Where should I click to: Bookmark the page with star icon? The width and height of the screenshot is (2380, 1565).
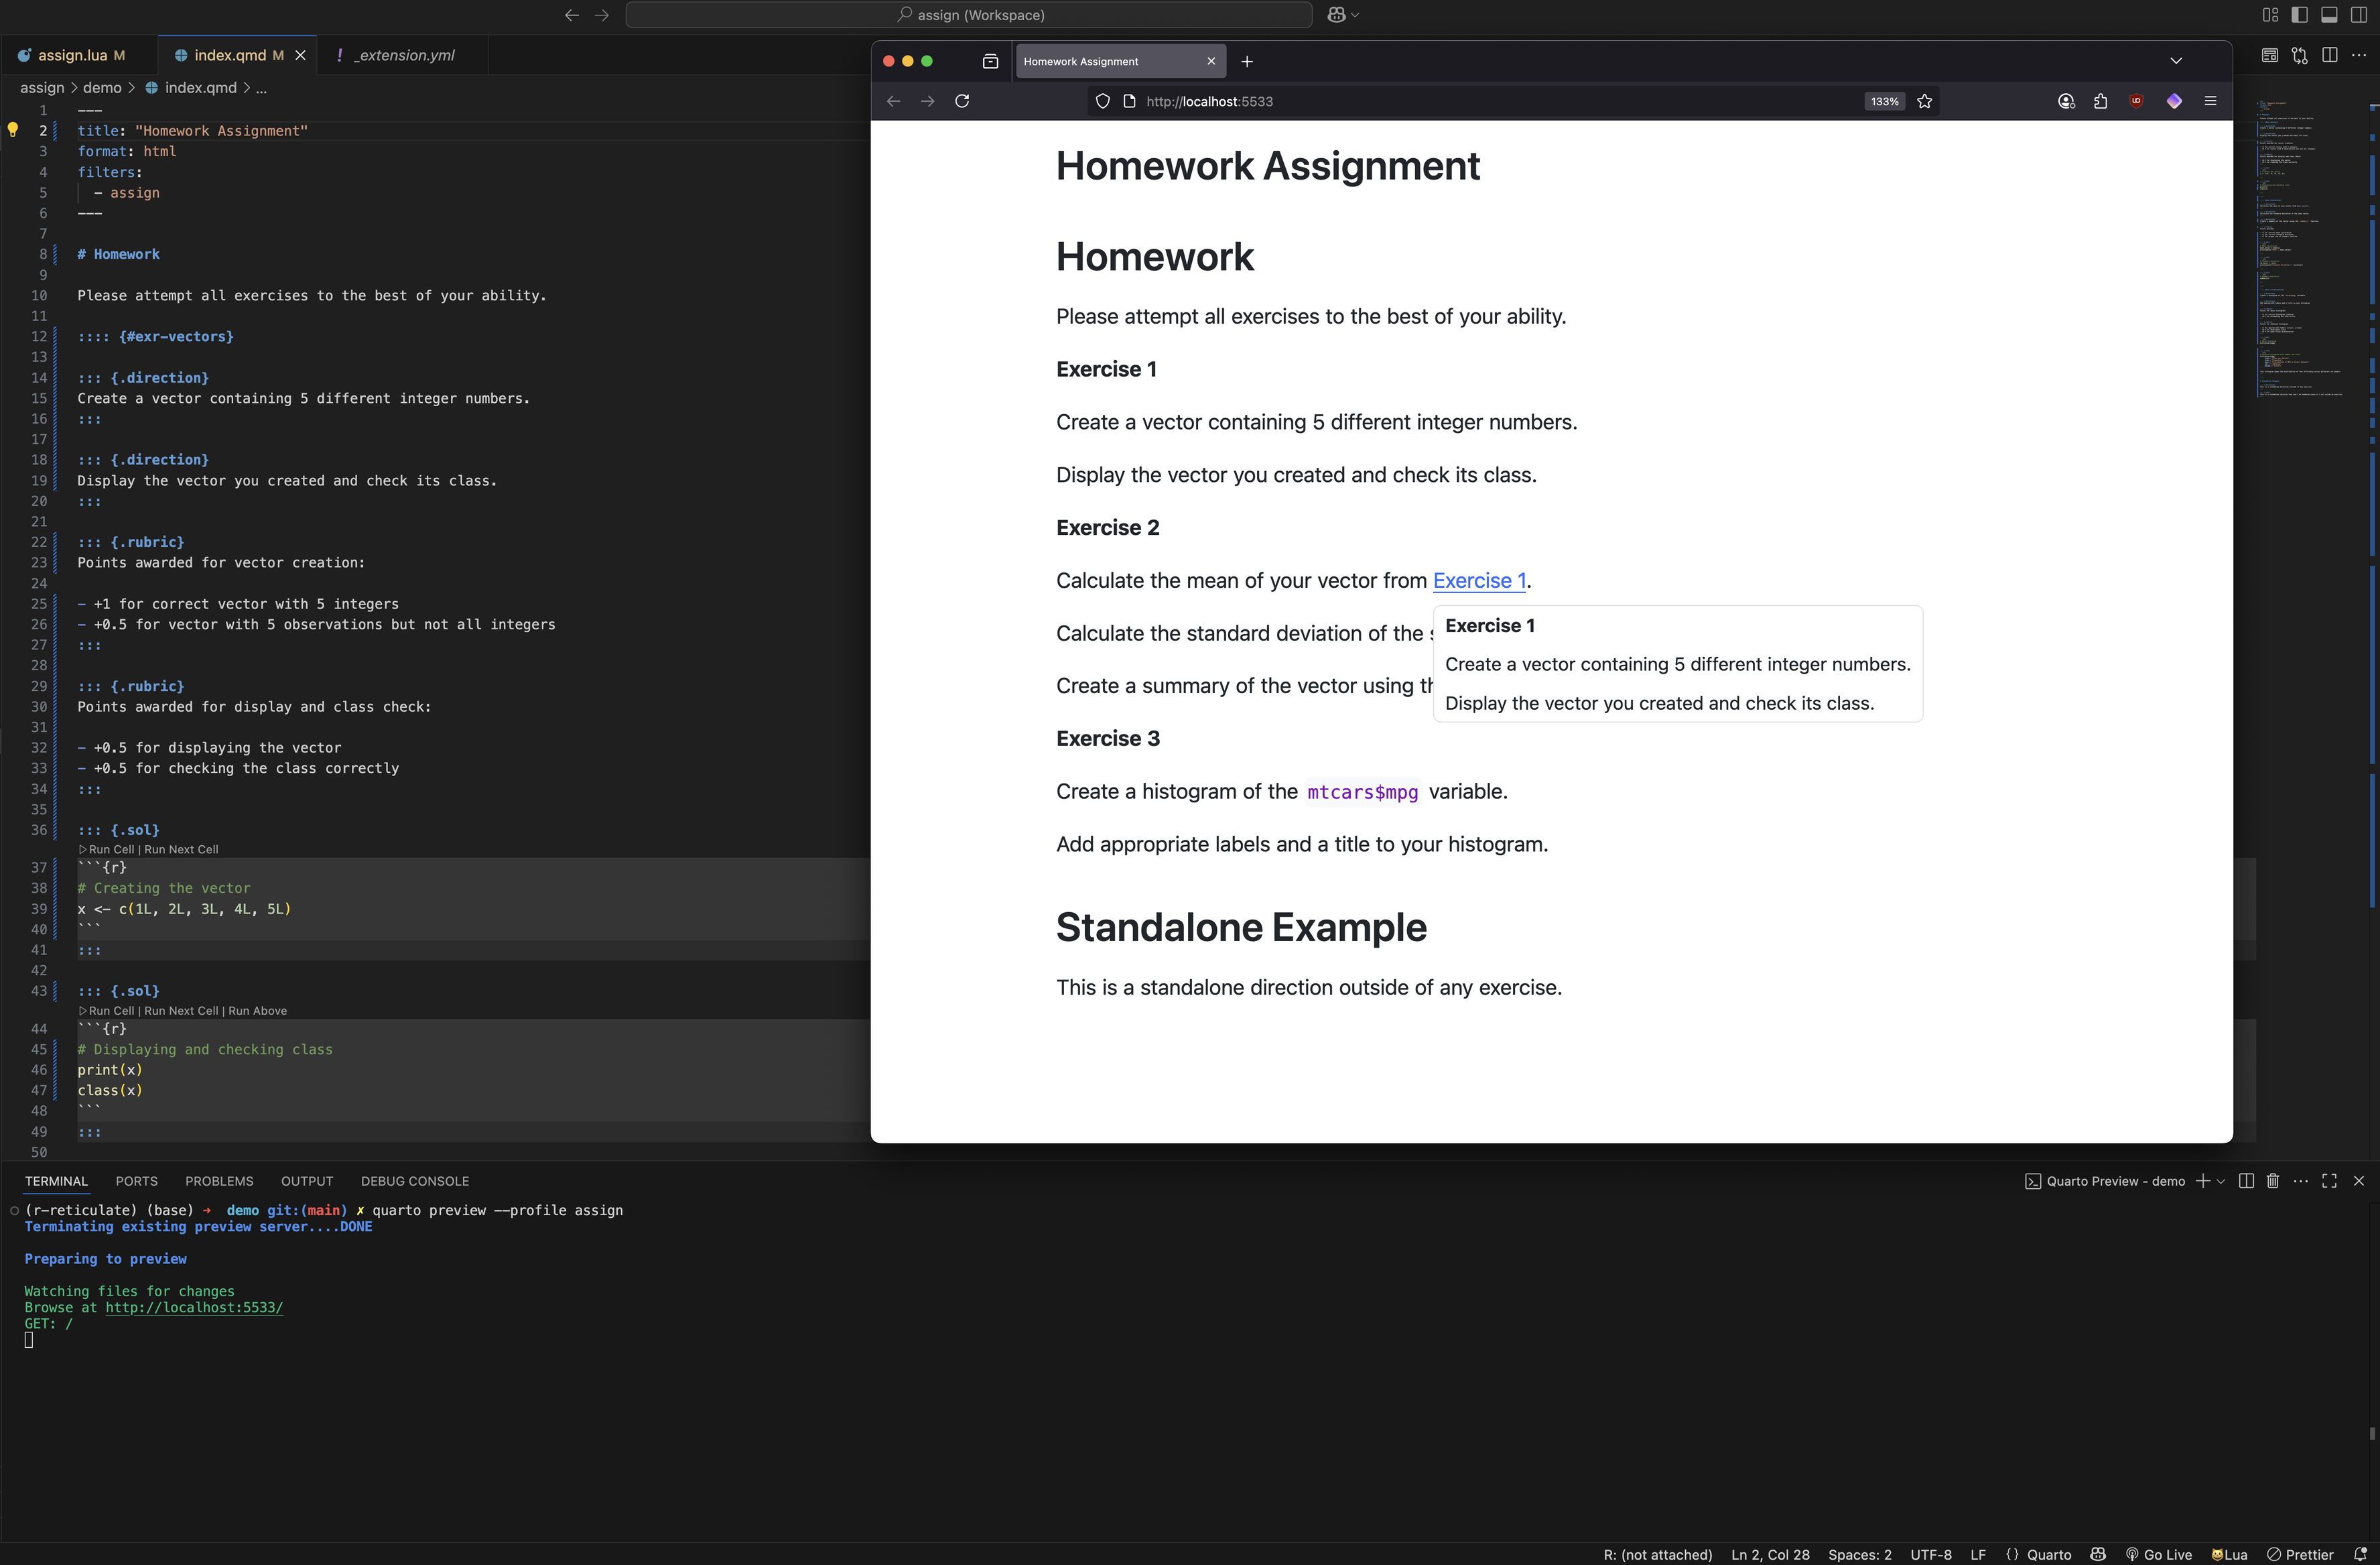click(1925, 101)
